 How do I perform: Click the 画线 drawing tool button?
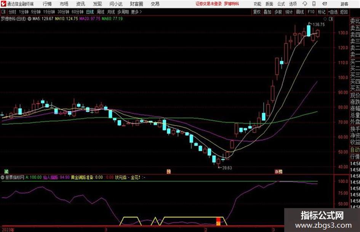coord(300,12)
